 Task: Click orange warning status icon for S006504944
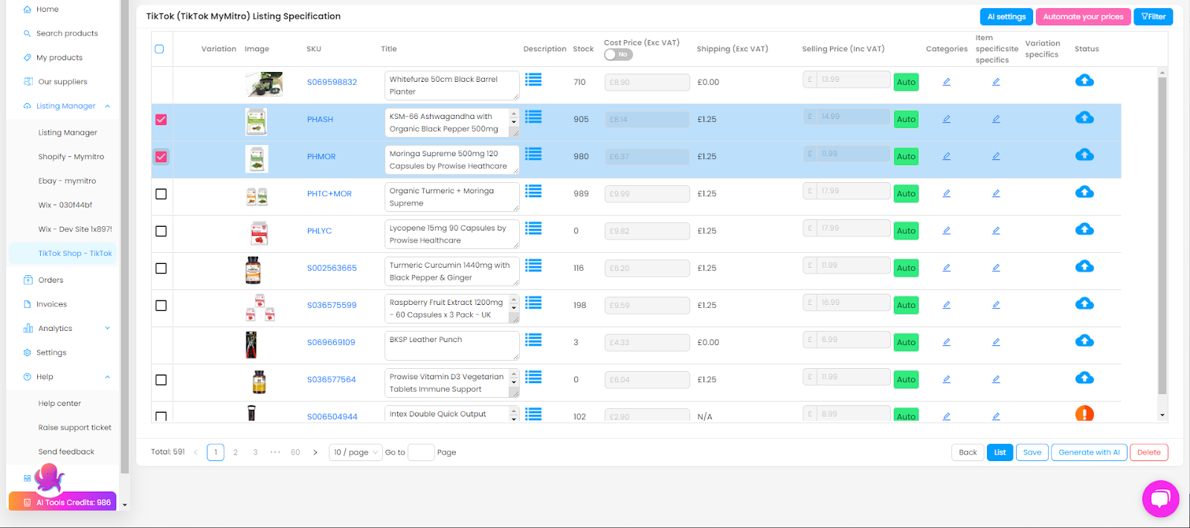tap(1084, 413)
